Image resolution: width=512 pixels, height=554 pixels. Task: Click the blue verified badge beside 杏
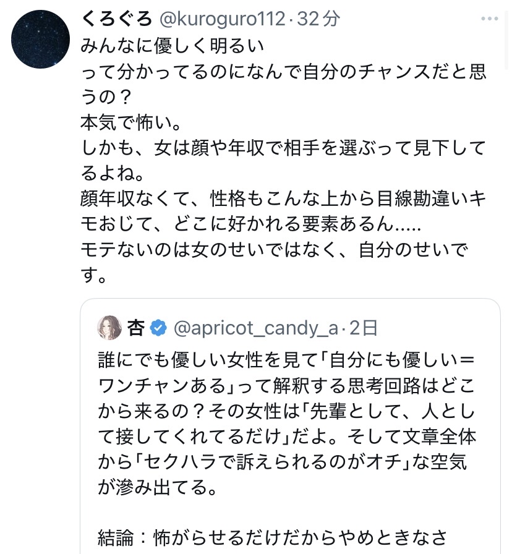point(159,328)
